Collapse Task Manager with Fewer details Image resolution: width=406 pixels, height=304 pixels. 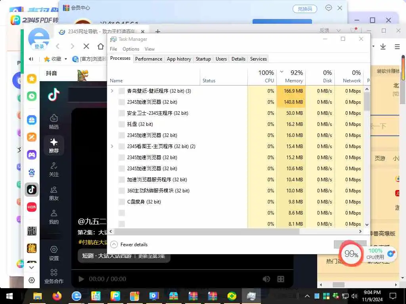[129, 244]
